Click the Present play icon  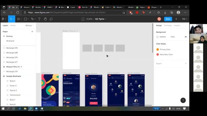[x=176, y=19]
